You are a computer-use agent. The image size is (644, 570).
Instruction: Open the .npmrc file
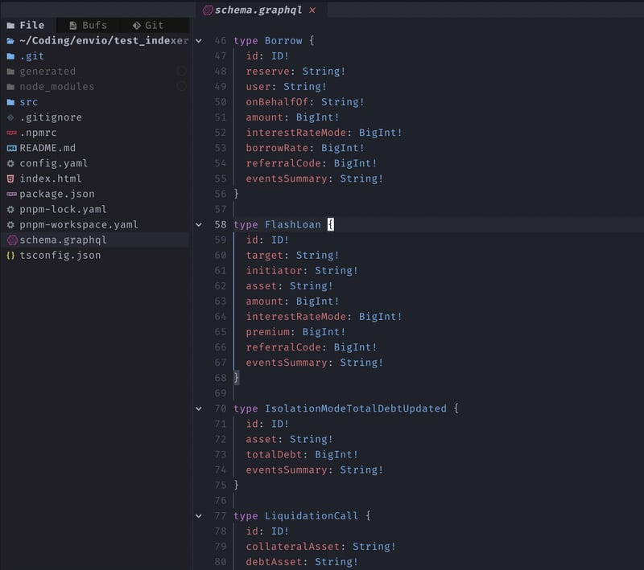pyautogui.click(x=38, y=133)
